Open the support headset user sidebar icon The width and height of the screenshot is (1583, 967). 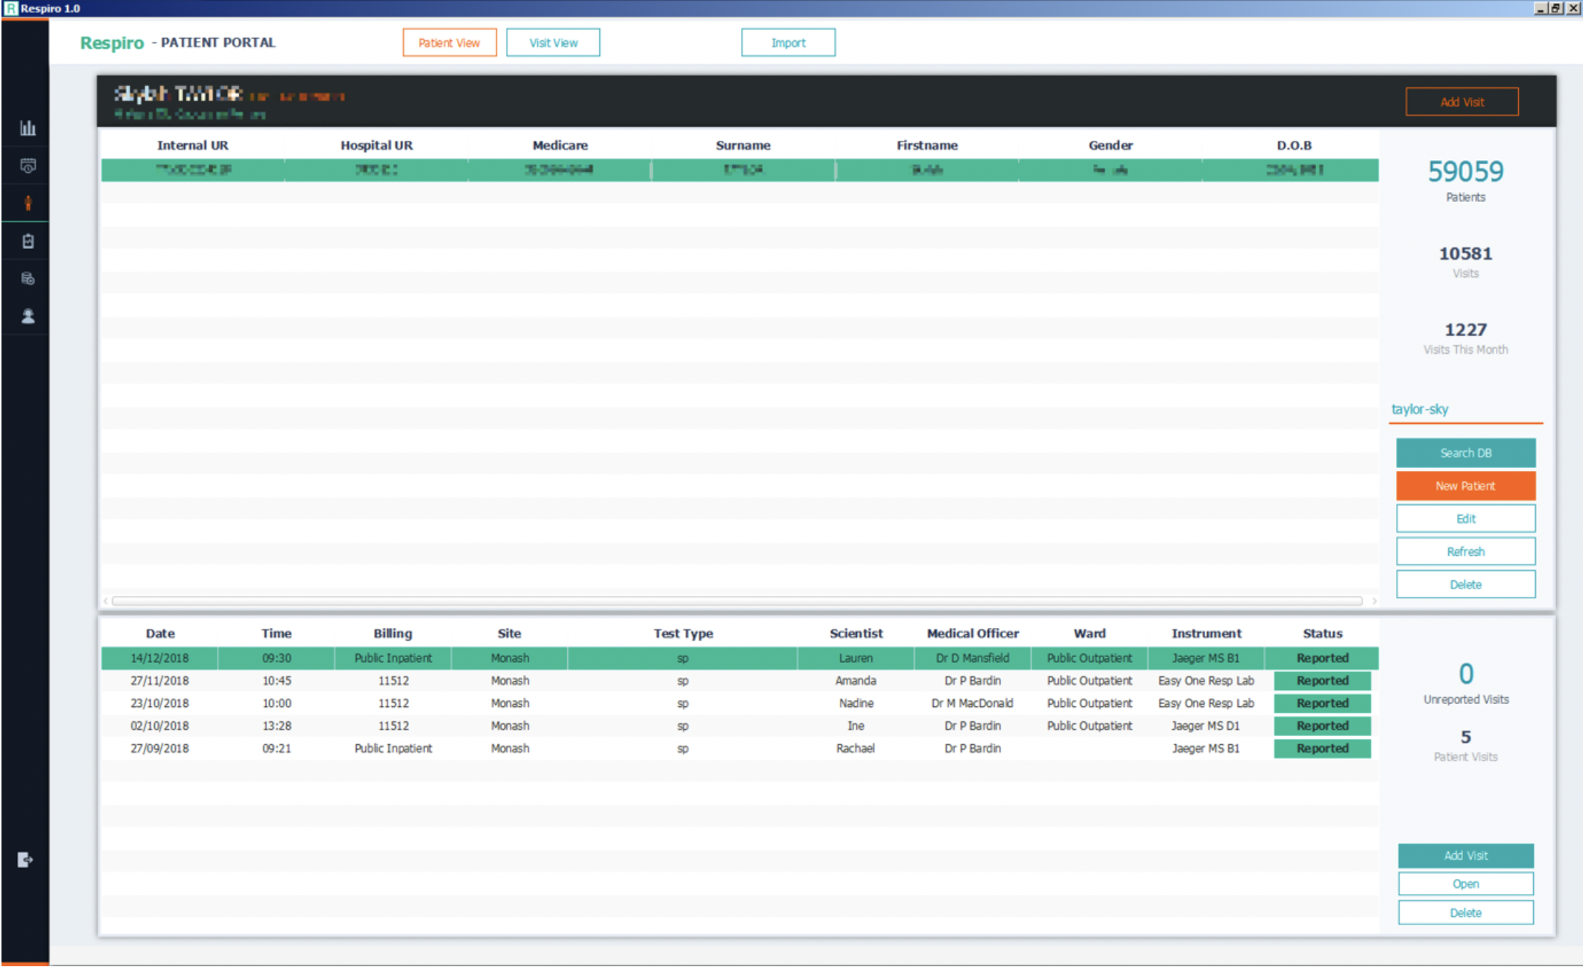pyautogui.click(x=28, y=317)
